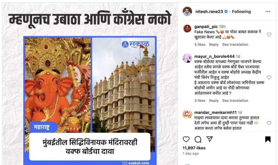Like ganpati_pic's comment with heart
This screenshot has width=278, height=165.
(269, 35)
